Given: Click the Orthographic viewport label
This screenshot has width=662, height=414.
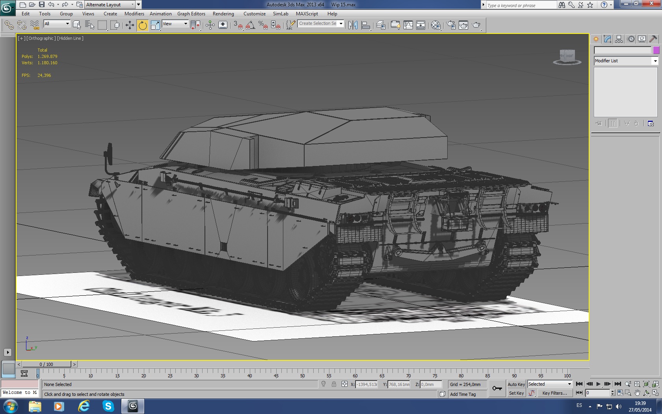Looking at the screenshot, I should point(41,38).
